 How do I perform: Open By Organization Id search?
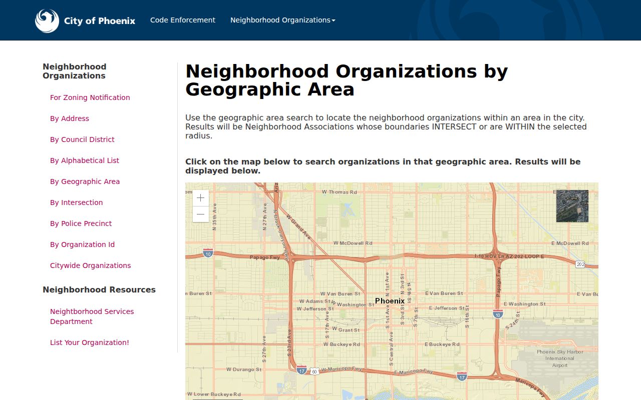coord(83,244)
